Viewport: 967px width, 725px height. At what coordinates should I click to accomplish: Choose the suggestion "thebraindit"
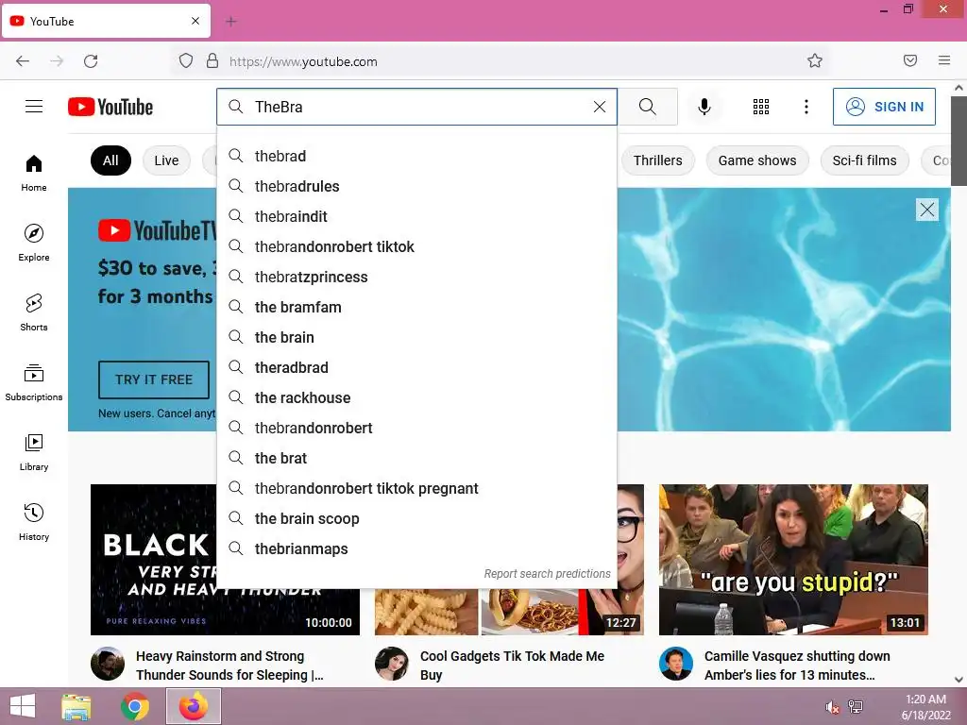pyautogui.click(x=416, y=216)
